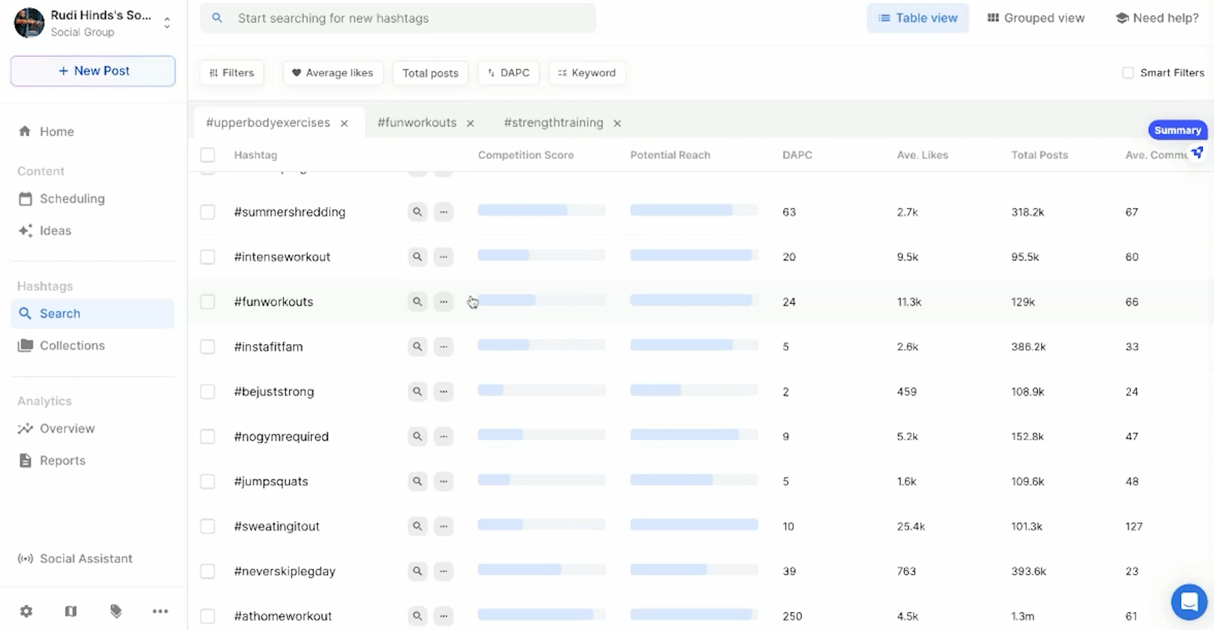Toggle the select-all hashtags header checkbox
1214x630 pixels.
(207, 155)
